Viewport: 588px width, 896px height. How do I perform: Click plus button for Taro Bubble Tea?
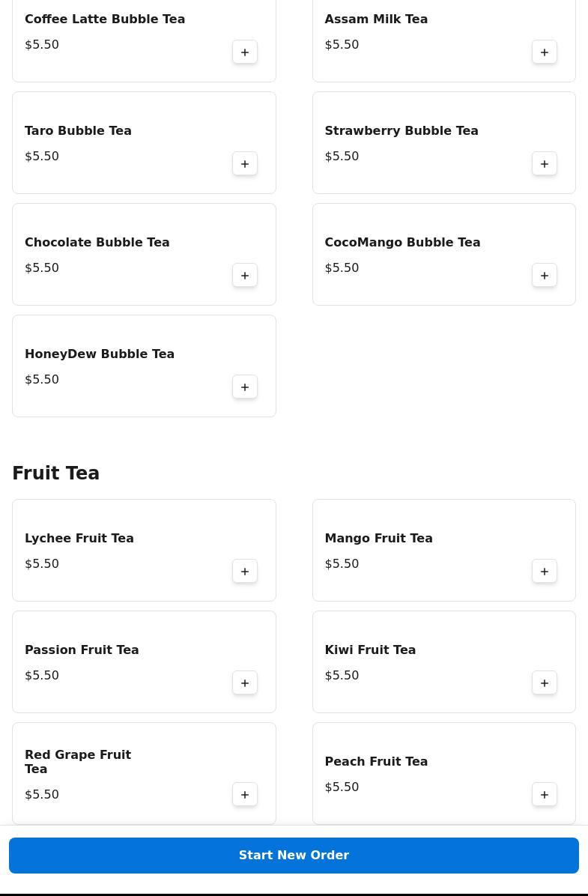(245, 164)
